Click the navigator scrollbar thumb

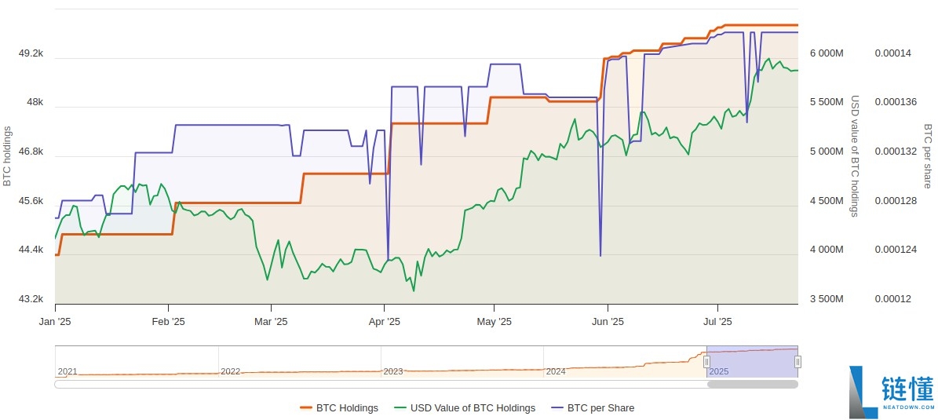click(x=752, y=385)
